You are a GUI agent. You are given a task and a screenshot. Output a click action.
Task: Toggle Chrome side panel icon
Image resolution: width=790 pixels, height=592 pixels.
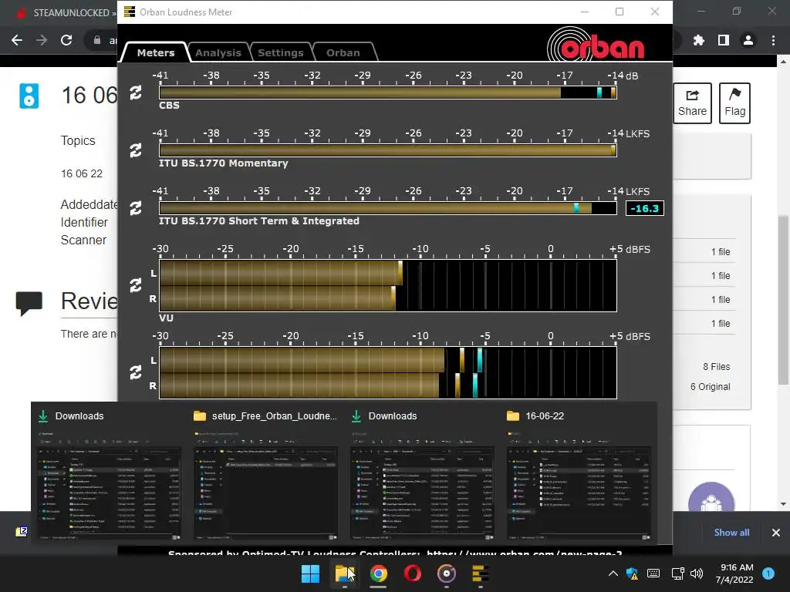coord(724,40)
